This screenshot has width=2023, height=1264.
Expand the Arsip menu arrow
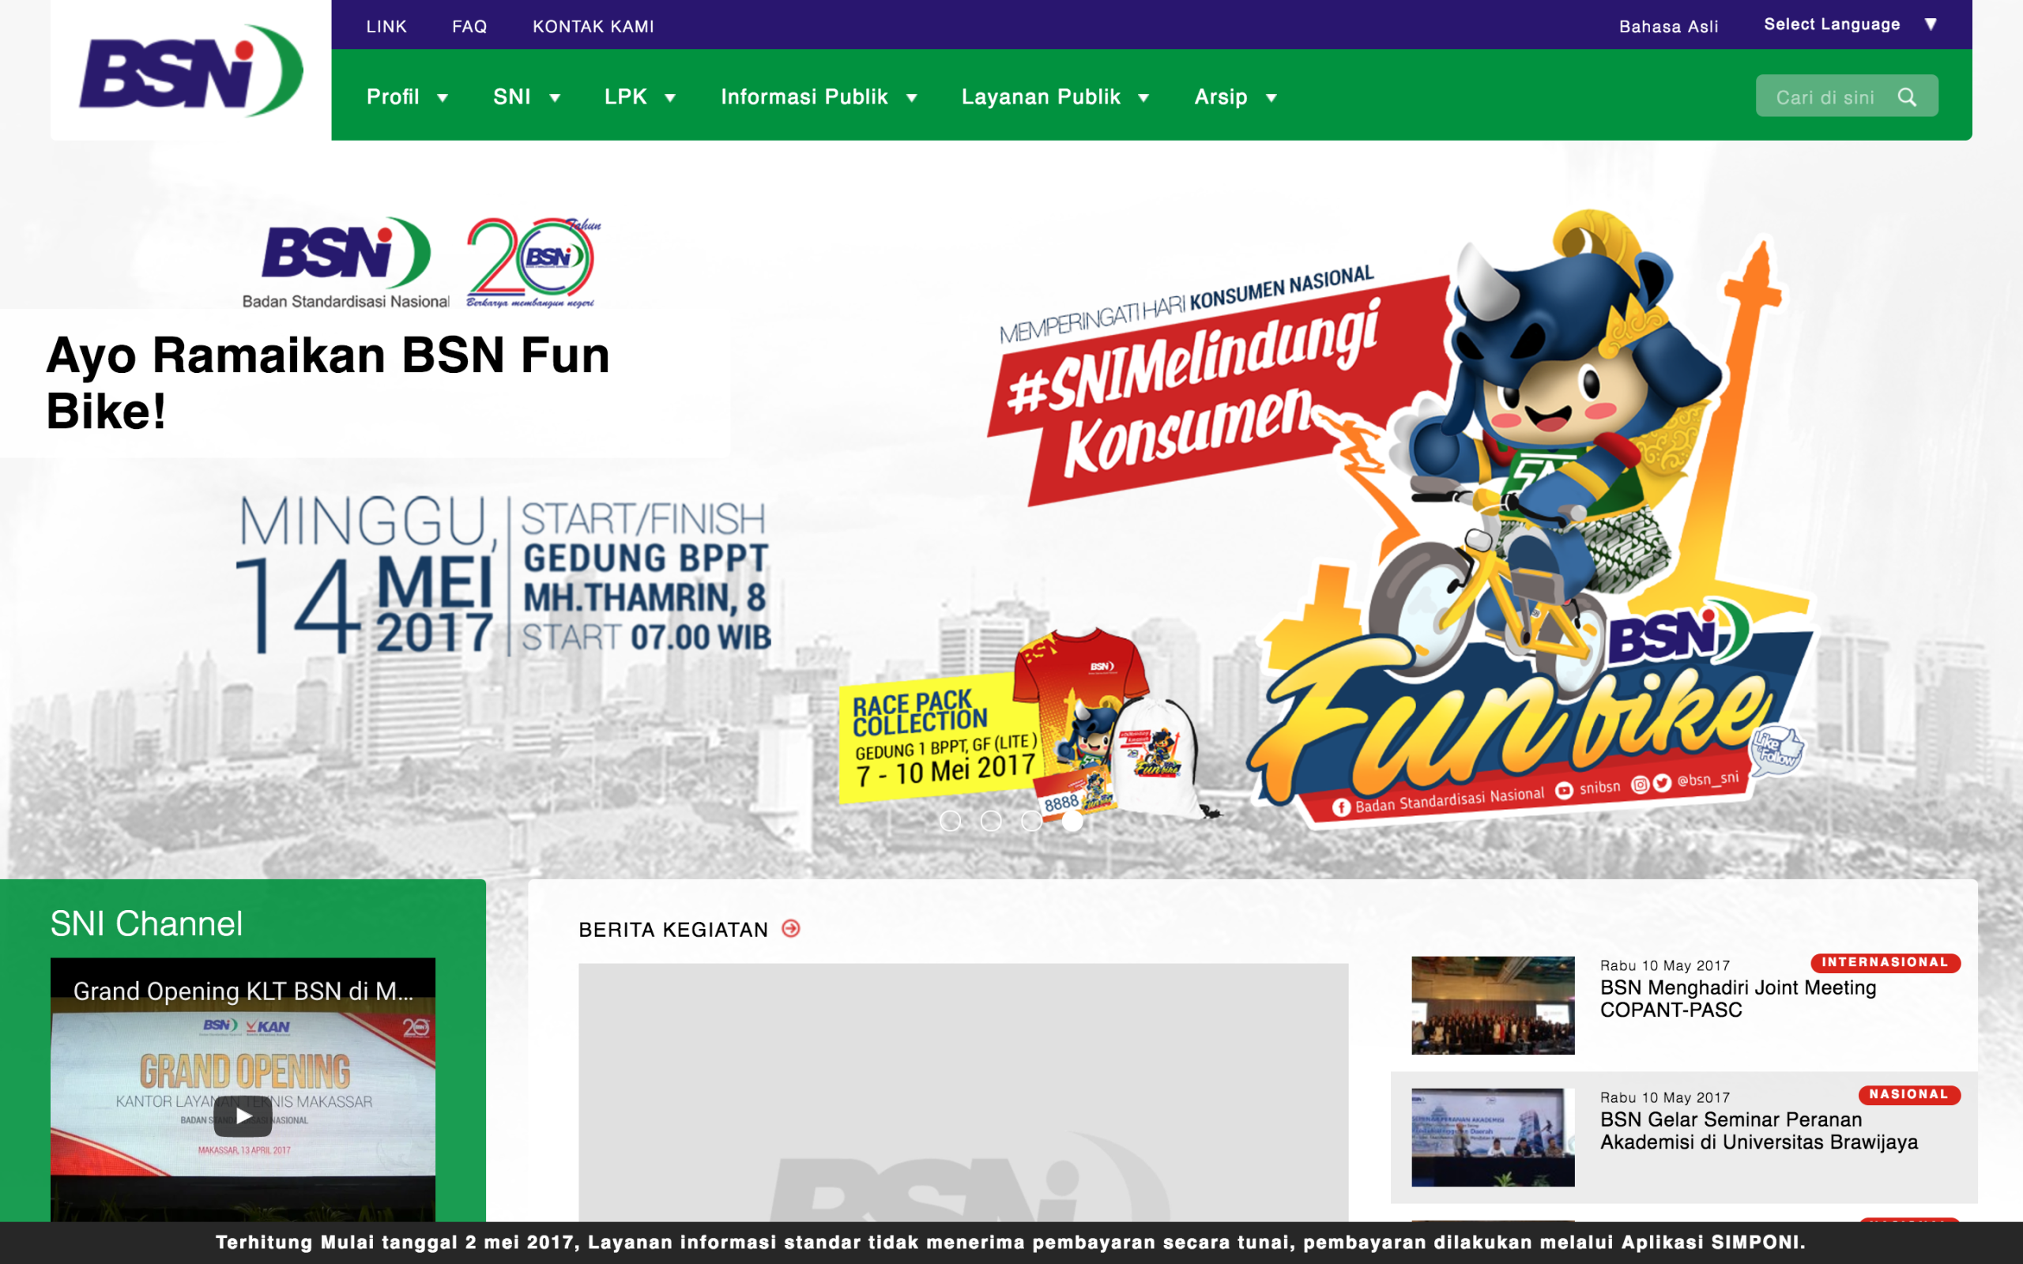1271,98
